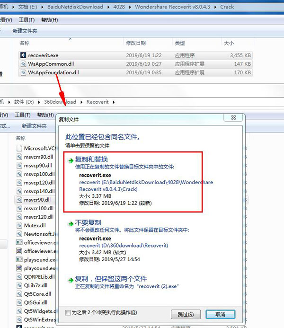Click 新建文件夹 in lower window toolbar
Viewport: 284px width, 328px height.
(34, 126)
